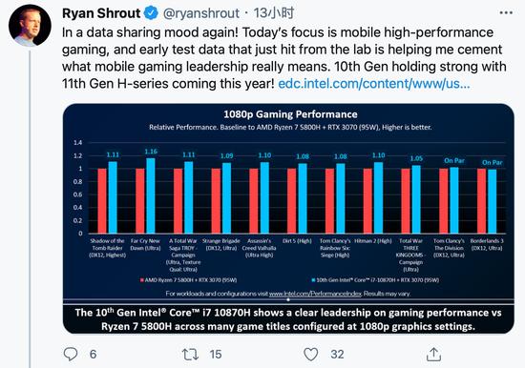525x368 pixels.
Task: Open the share upload icon
Action: coord(433,355)
